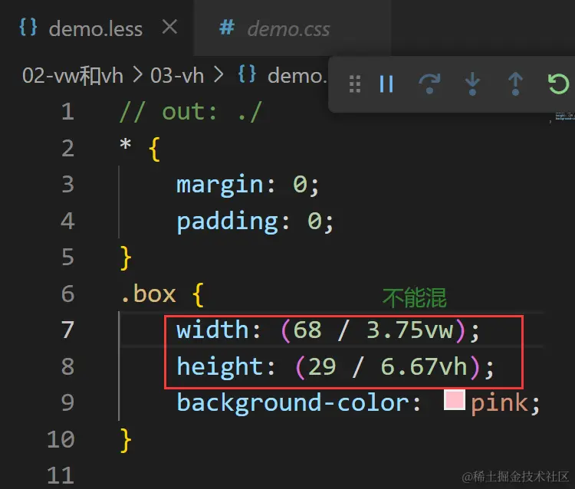The width and height of the screenshot is (575, 489).
Task: Click the number 68 on line 7
Action: click(307, 330)
